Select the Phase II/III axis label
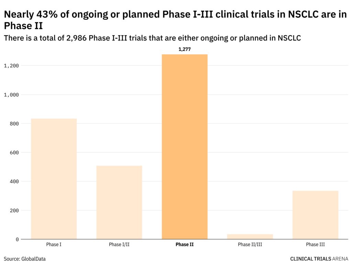Image resolution: width=352 pixels, height=266 pixels. (250, 245)
